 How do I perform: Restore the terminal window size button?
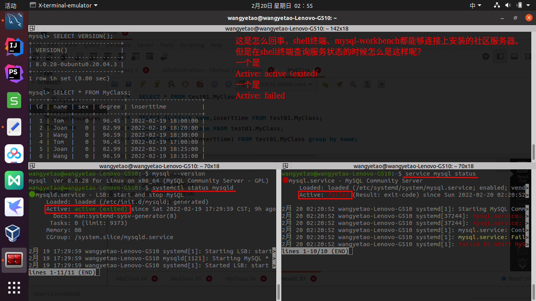[x=515, y=18]
